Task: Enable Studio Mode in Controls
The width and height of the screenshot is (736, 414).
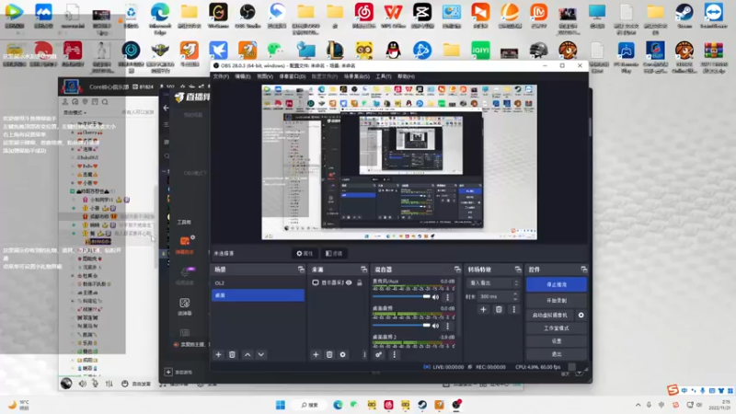Action: click(557, 328)
